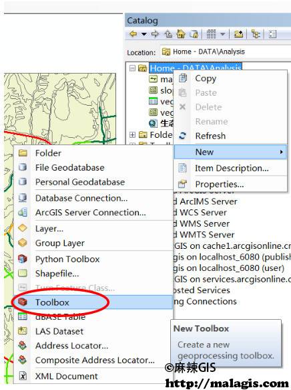This screenshot has width=291, height=390.
Task: Open the back history dropdown arrow
Action: click(x=144, y=34)
